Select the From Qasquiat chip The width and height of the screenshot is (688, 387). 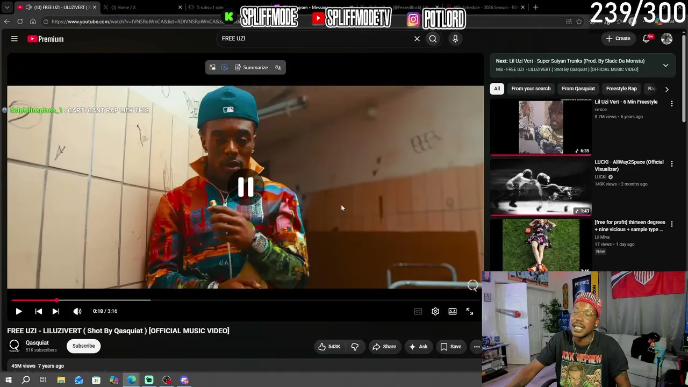[x=578, y=89]
